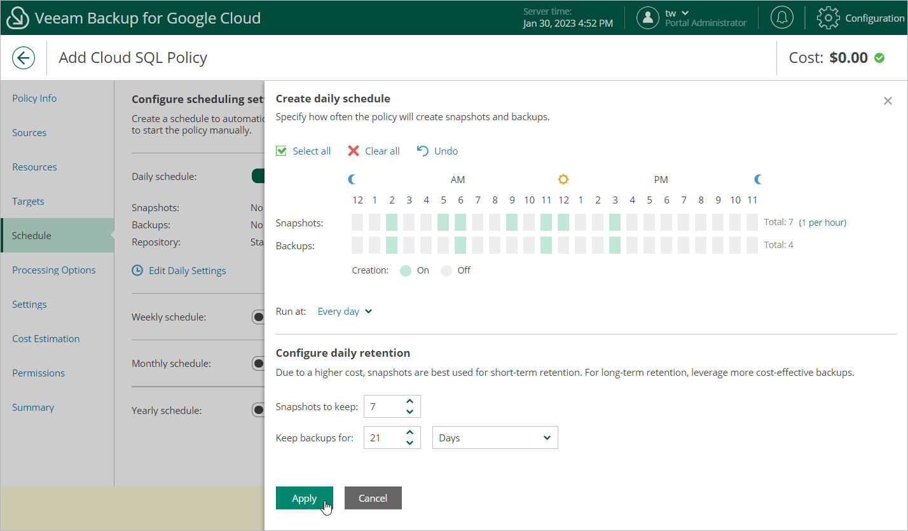The width and height of the screenshot is (908, 531).
Task: Select the Schedule step
Action: 57,235
